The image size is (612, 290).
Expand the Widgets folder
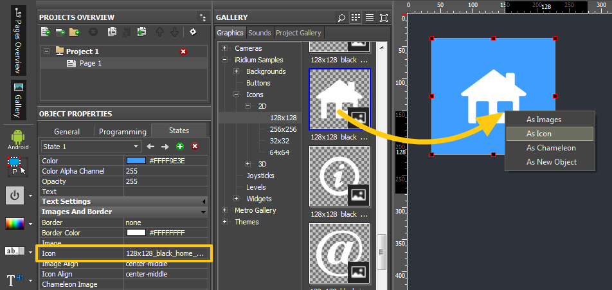(x=236, y=199)
